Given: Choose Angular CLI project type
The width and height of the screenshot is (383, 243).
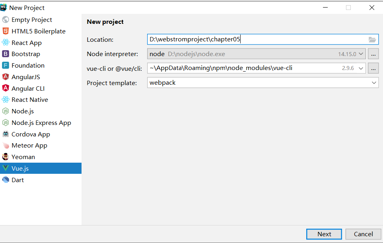Looking at the screenshot, I should click(x=28, y=88).
